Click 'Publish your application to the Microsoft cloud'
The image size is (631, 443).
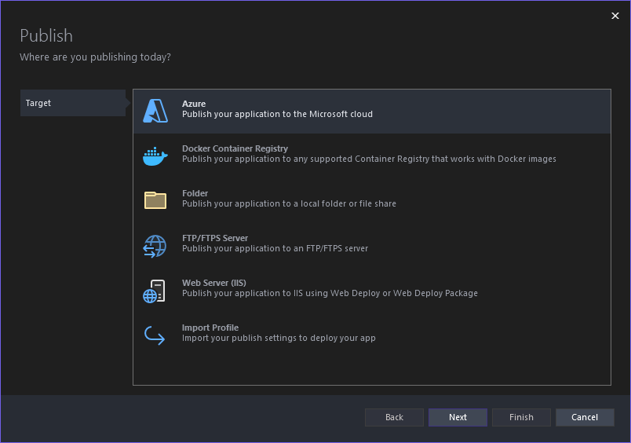click(x=277, y=115)
